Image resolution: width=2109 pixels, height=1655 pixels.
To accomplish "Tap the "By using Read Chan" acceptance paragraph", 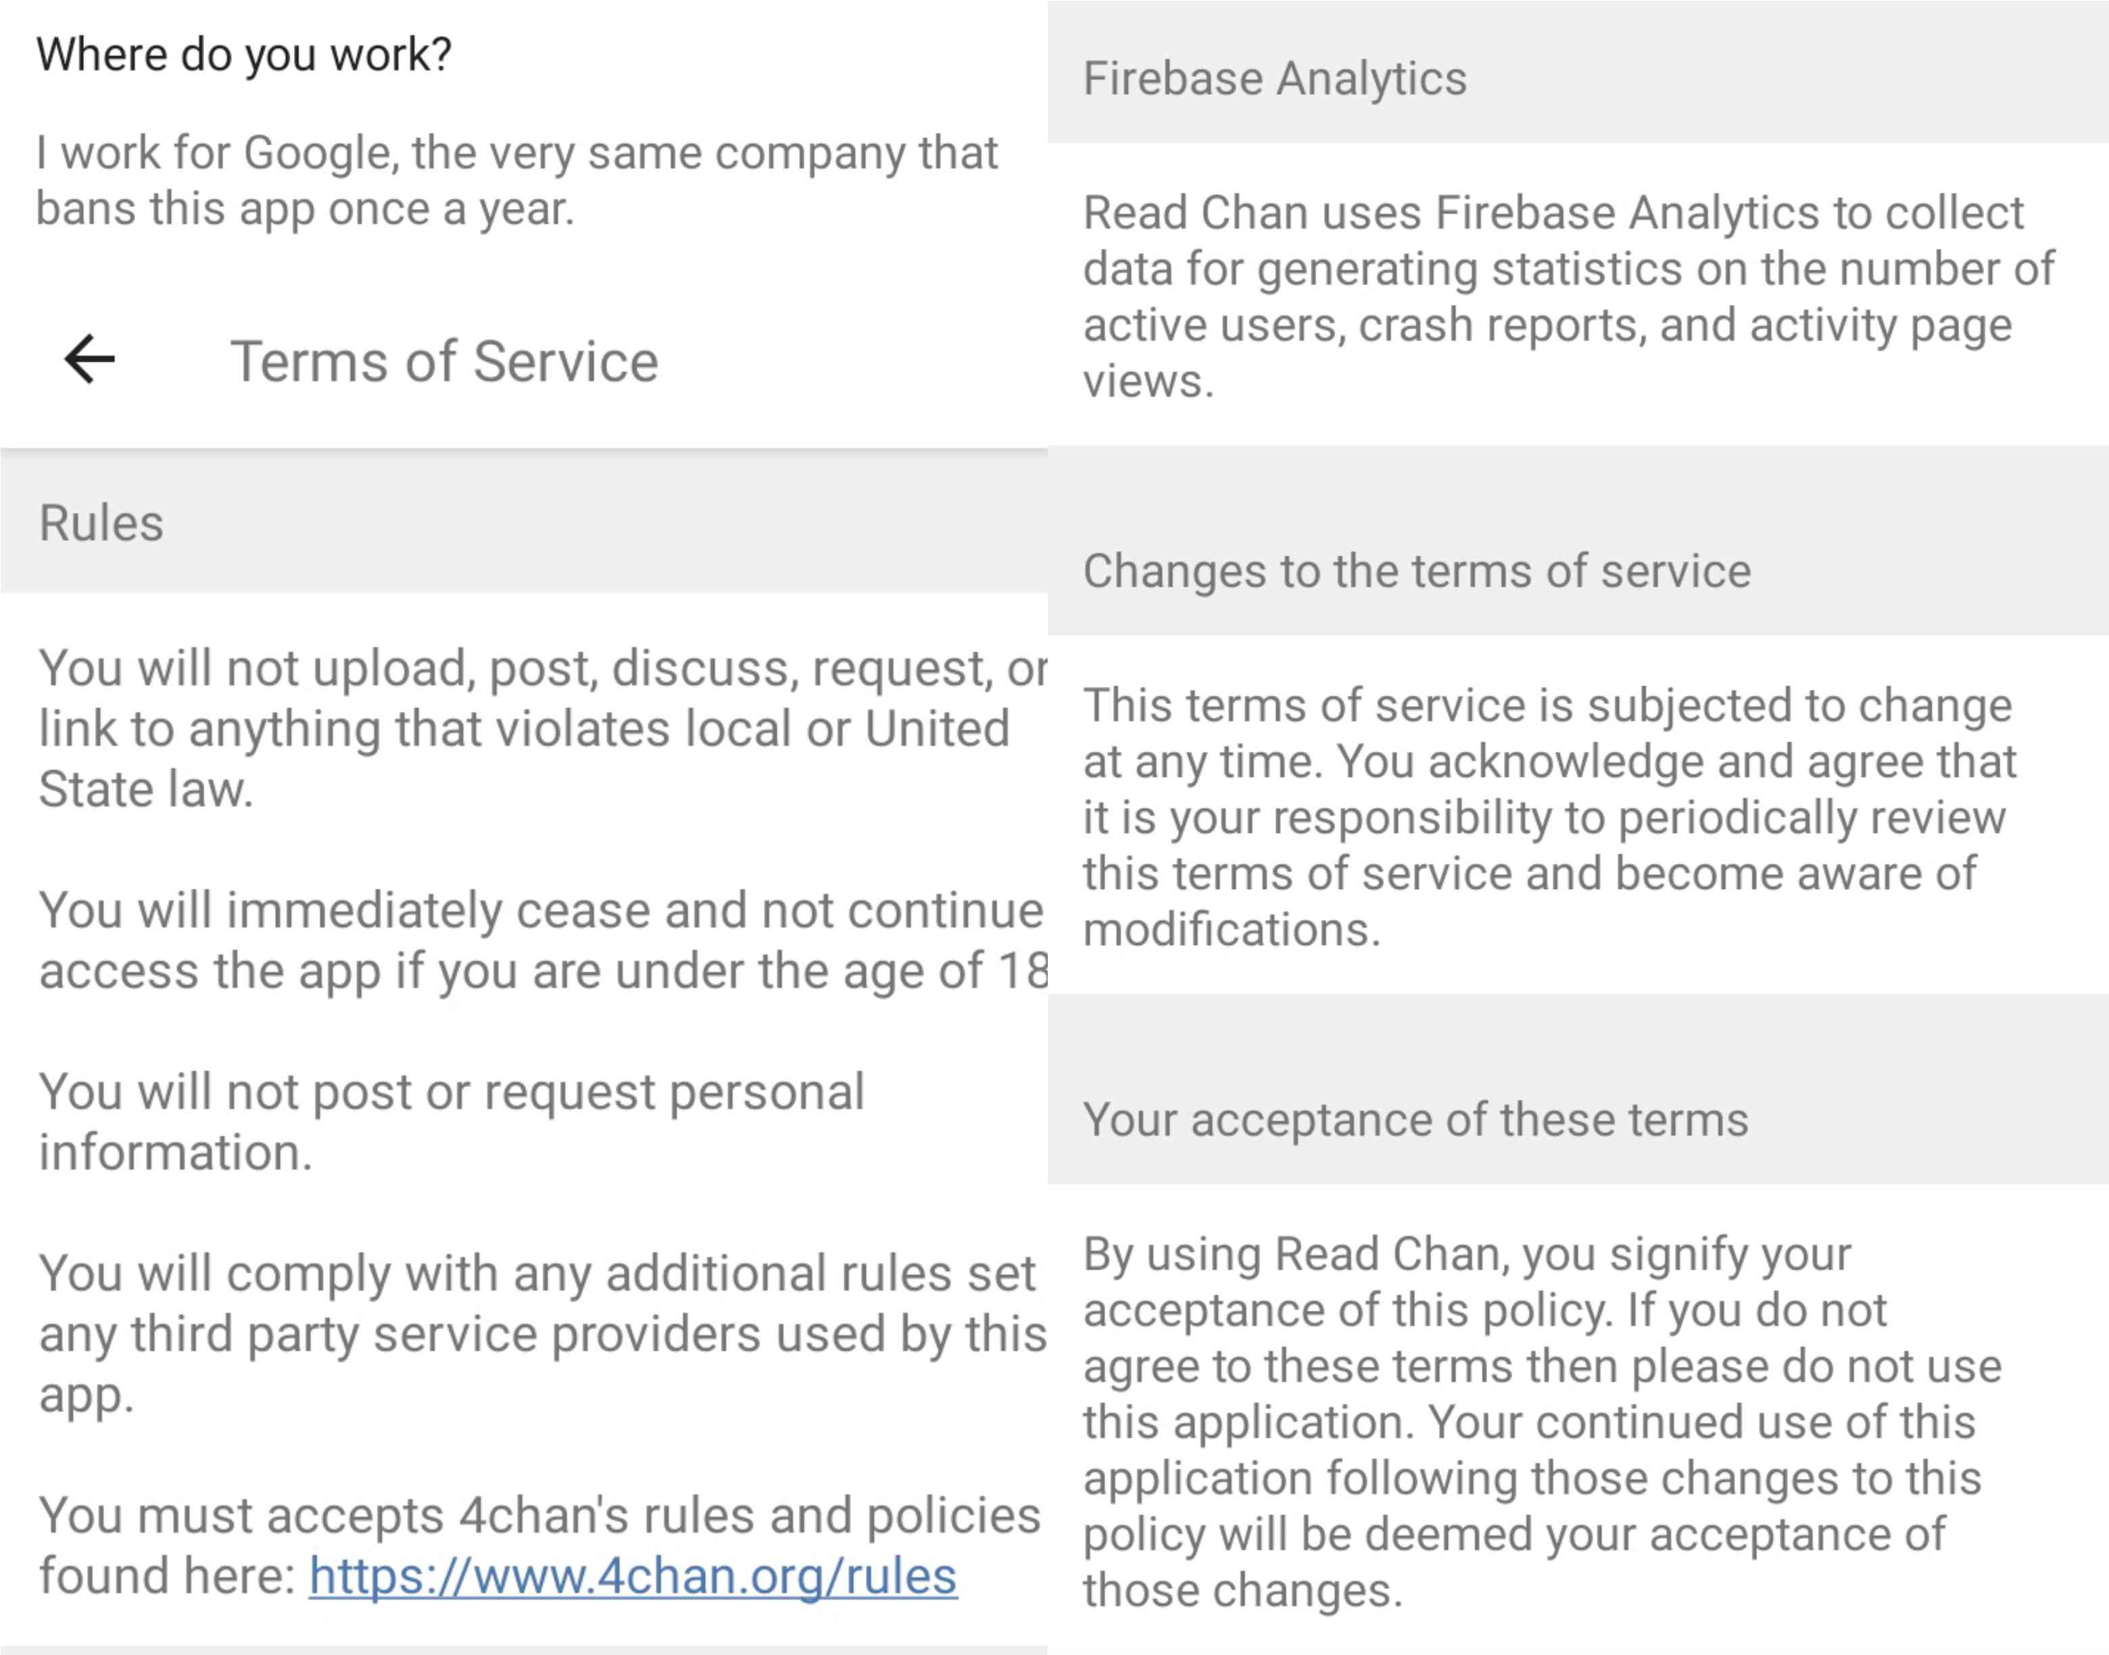I will pyautogui.click(x=1541, y=1422).
